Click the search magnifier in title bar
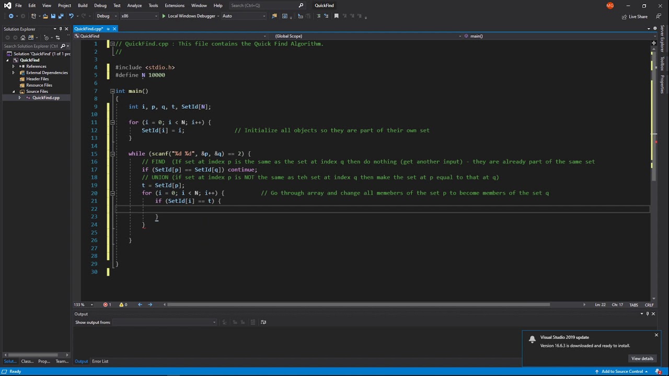Image resolution: width=669 pixels, height=376 pixels. (x=301, y=6)
